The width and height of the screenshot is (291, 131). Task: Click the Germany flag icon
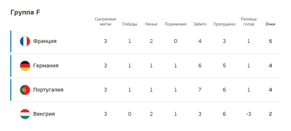point(25,66)
